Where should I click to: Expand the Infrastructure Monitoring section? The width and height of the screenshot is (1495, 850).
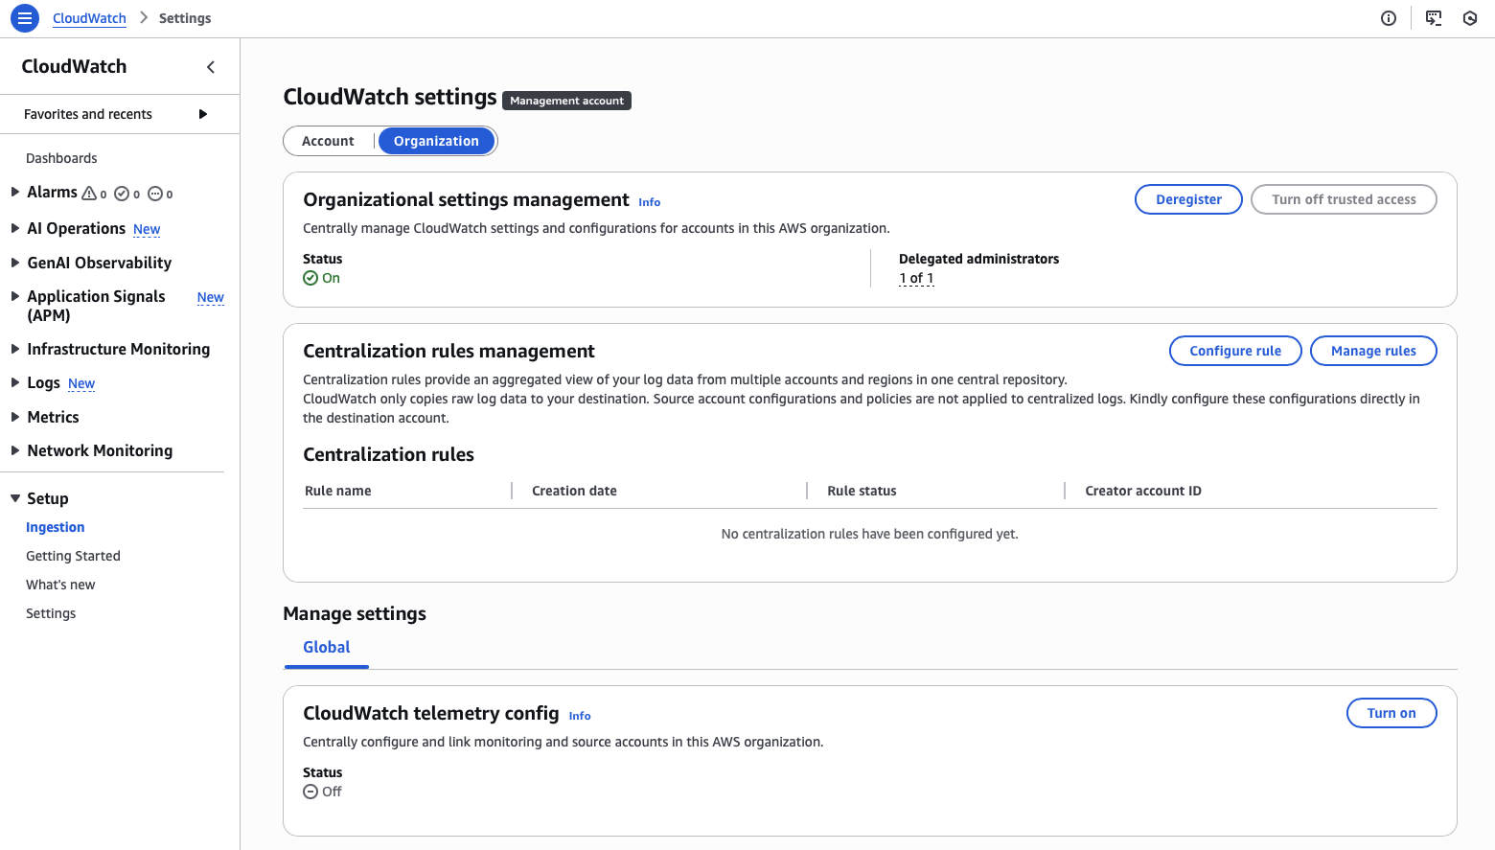coord(15,349)
